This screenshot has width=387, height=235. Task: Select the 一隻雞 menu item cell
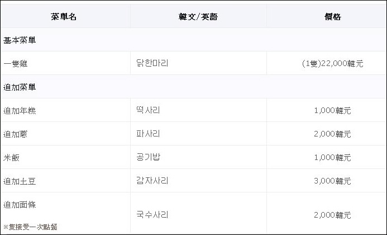click(x=16, y=64)
